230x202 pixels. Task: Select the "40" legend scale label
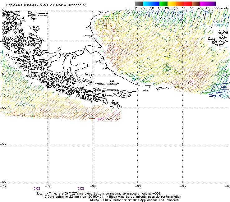(200, 8)
